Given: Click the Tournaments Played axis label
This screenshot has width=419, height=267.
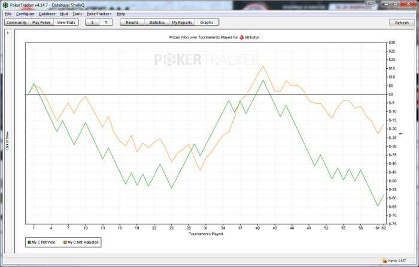Looking at the screenshot, I should tap(206, 234).
